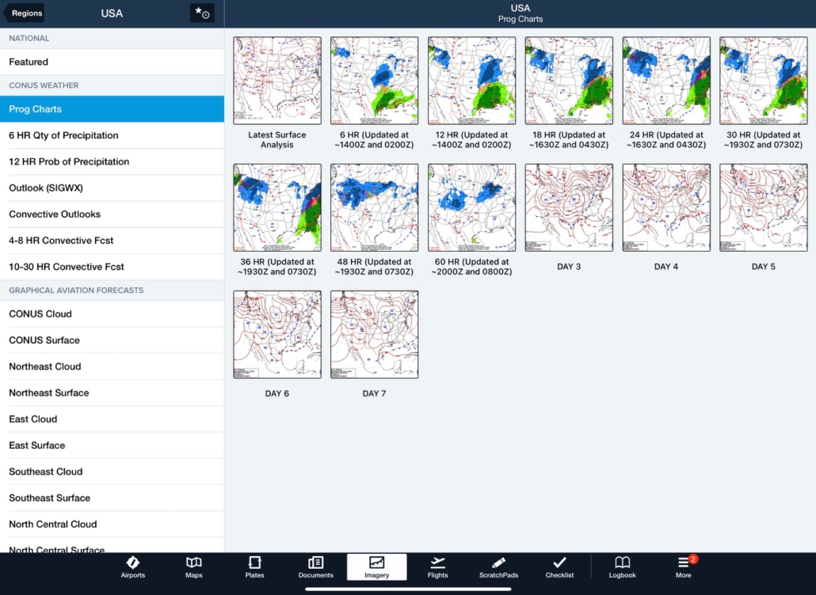Open the 48 HR prog chart thumbnail
The height and width of the screenshot is (595, 816).
point(374,207)
